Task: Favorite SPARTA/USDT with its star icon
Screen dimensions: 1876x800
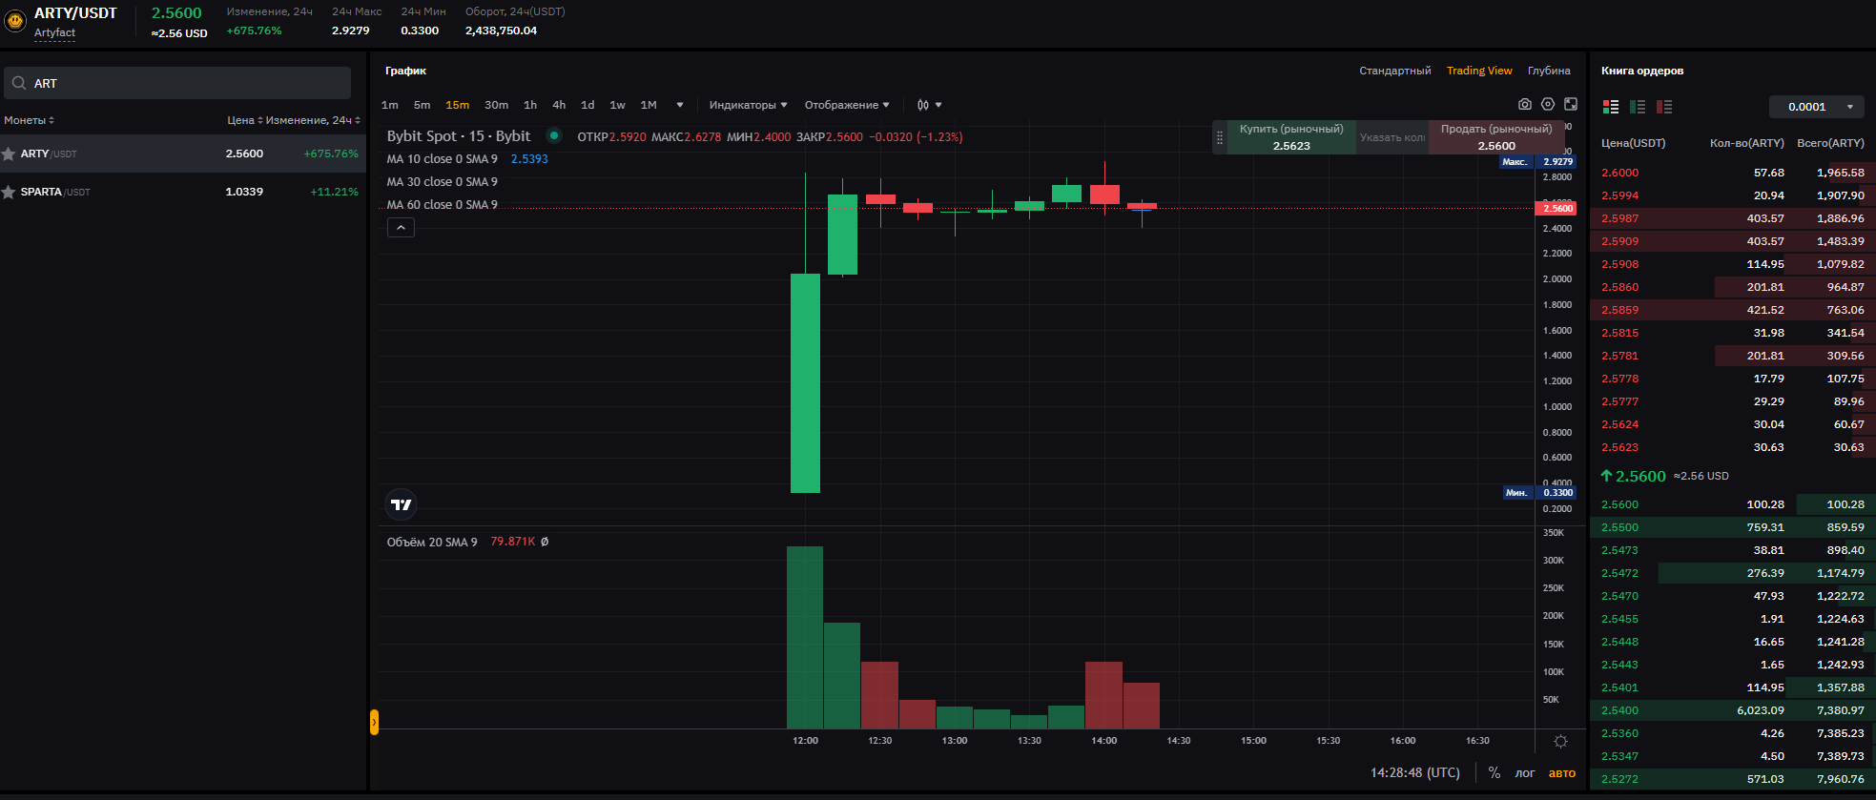Action: 9,192
